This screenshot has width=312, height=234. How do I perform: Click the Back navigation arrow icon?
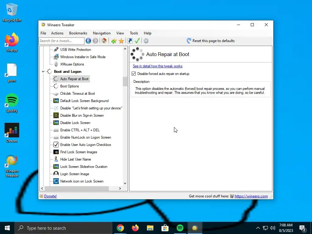(x=88, y=41)
